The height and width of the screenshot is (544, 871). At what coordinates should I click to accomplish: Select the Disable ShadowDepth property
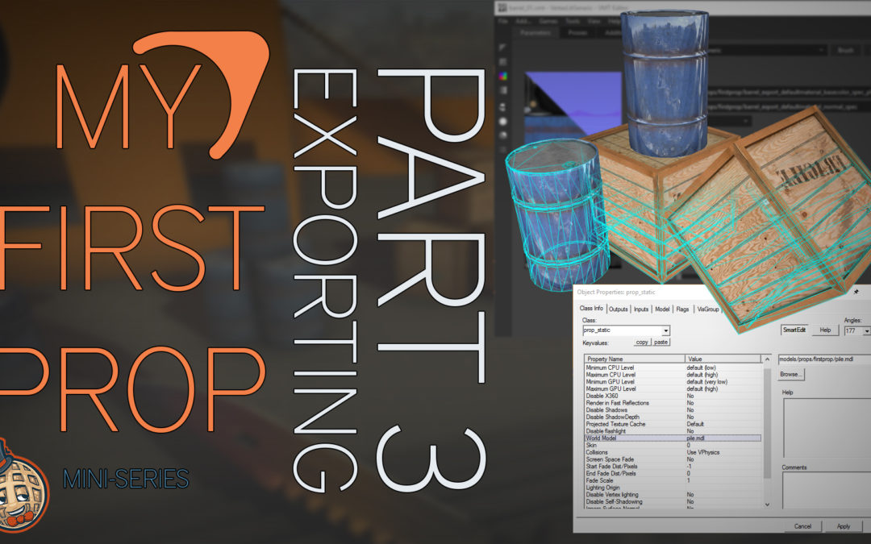(673, 417)
